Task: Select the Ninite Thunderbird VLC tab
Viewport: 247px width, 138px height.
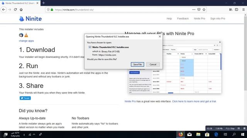Action: point(20,3)
